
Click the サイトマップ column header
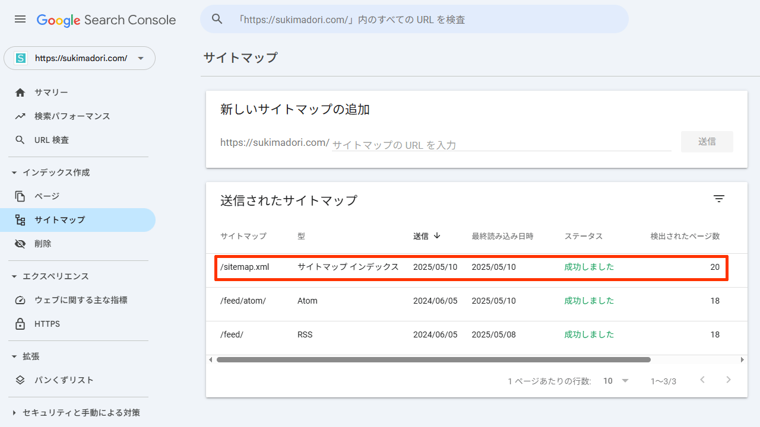[x=243, y=236]
